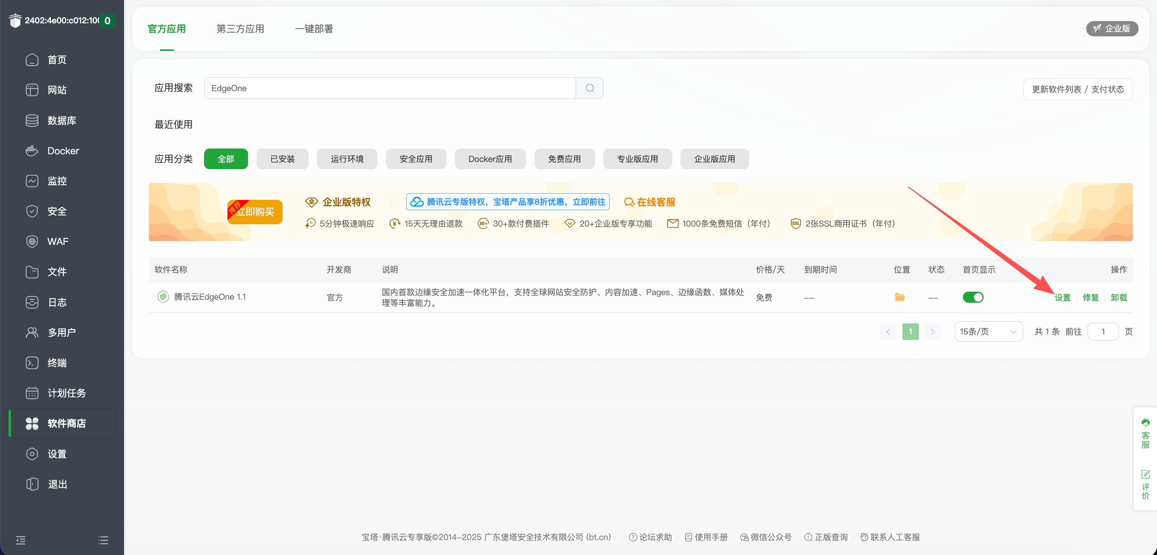Click the folder icon in EdgeOne's 位置 column
Screen dimensions: 1157x555
pyautogui.click(x=900, y=297)
